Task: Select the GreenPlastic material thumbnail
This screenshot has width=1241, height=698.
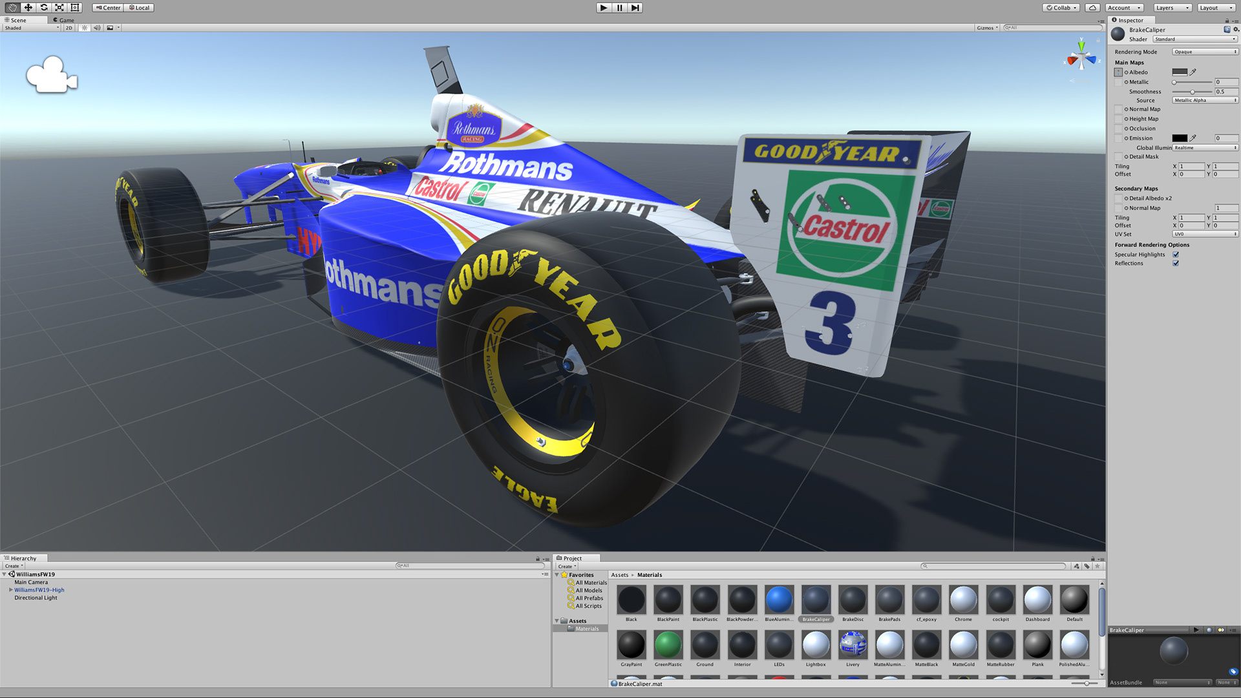Action: [x=668, y=644]
